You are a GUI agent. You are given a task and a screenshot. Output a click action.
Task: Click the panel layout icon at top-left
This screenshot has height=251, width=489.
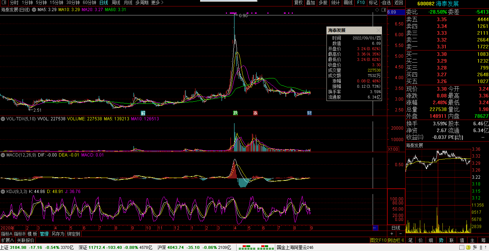[x=4, y=3]
